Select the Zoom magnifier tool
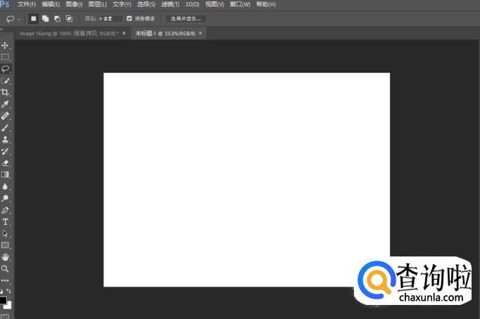 tap(5, 268)
